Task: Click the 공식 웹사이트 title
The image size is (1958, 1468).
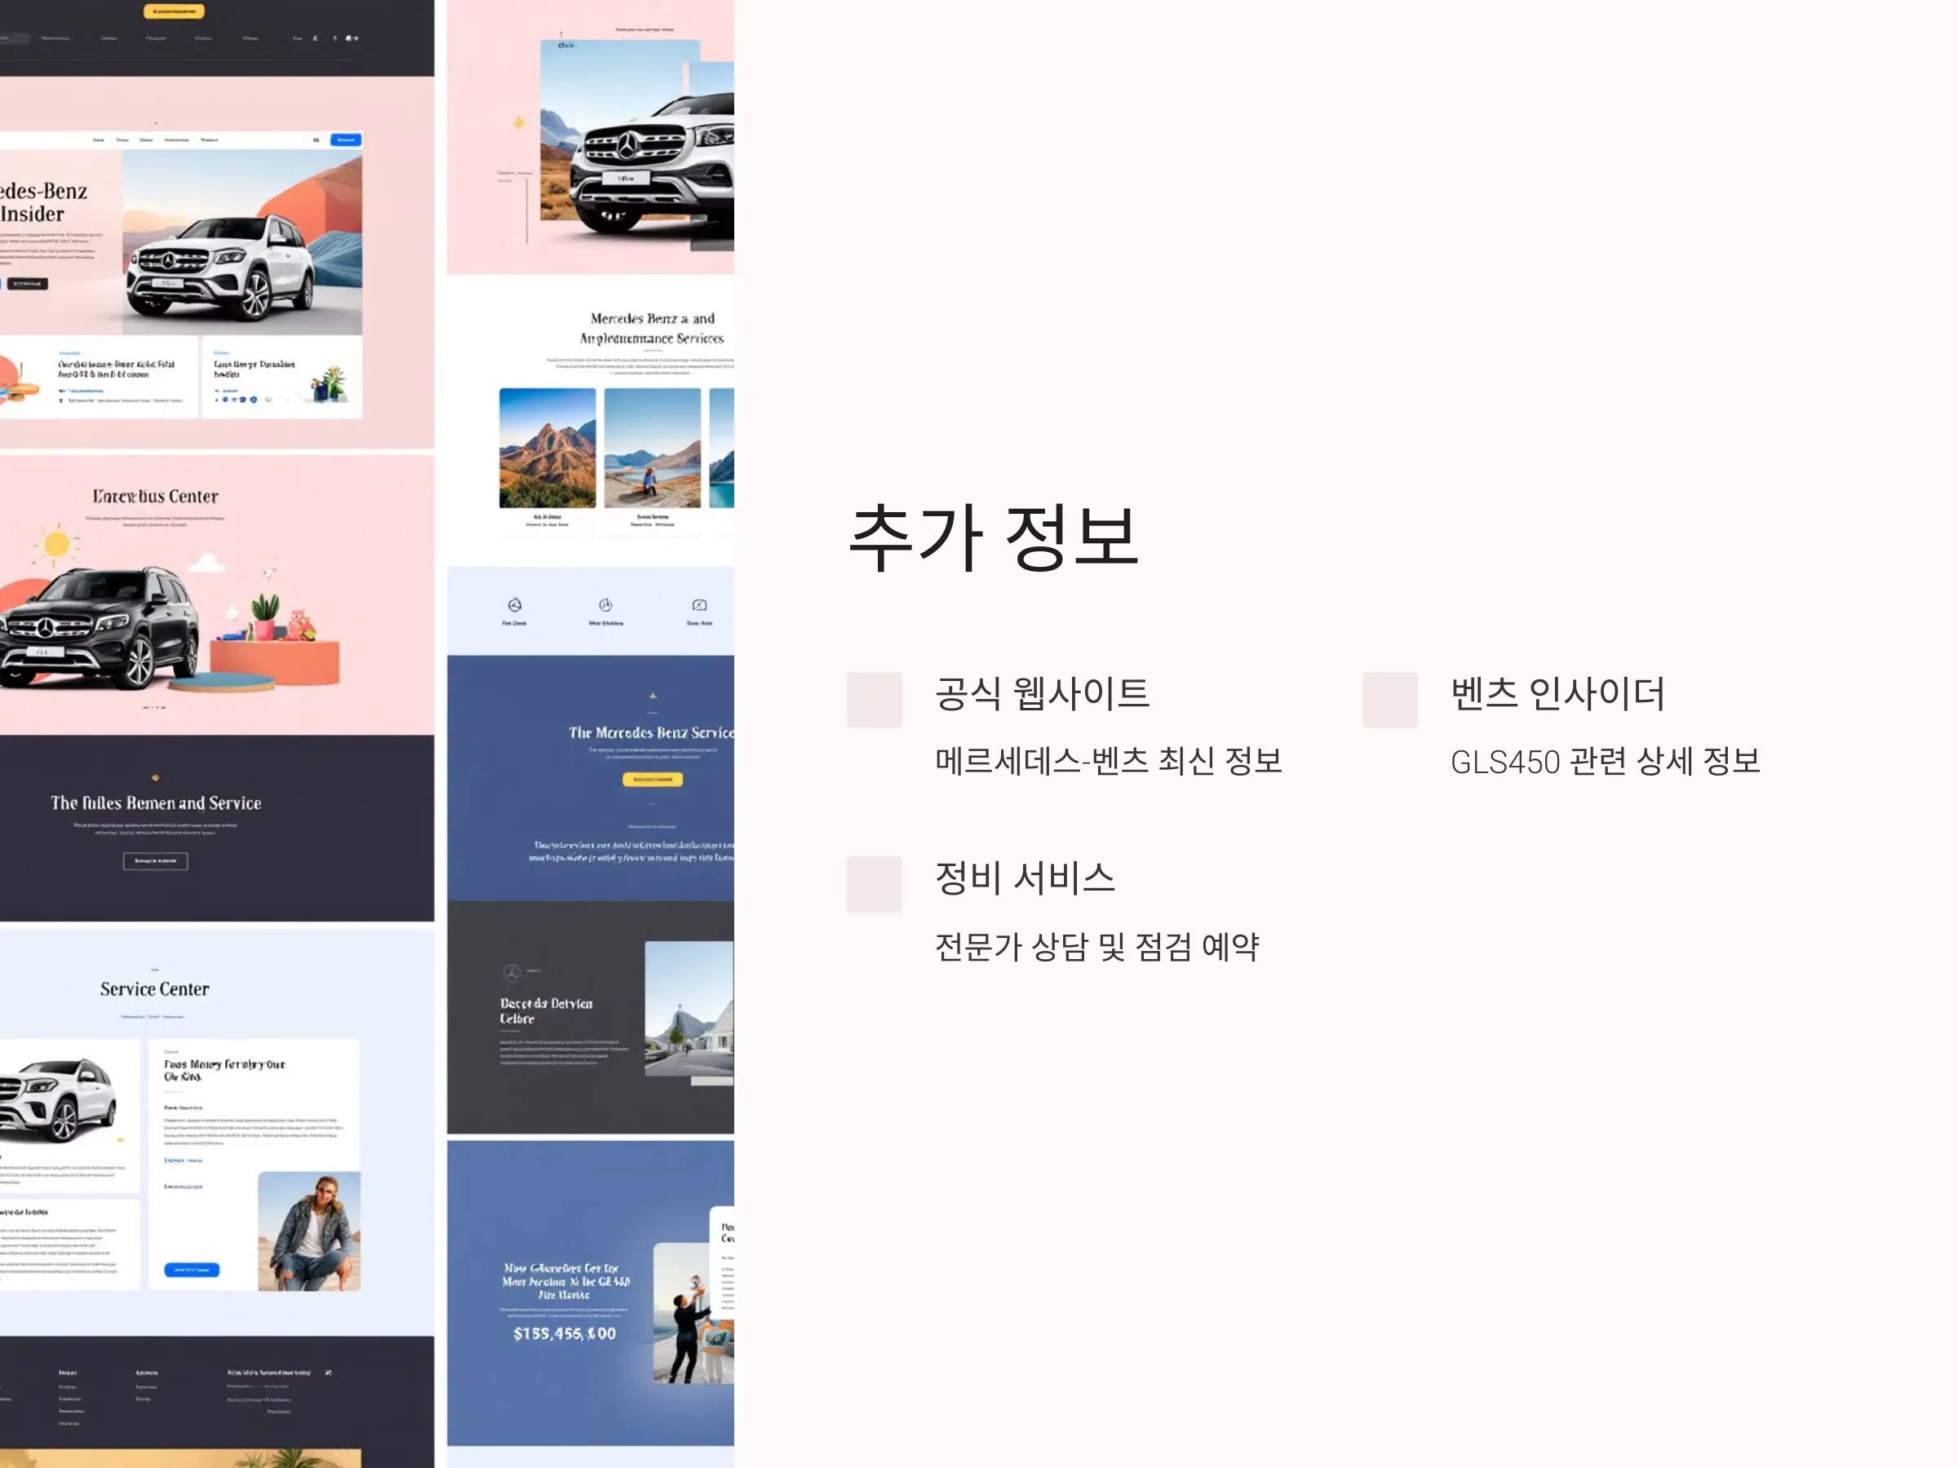Action: click(x=1042, y=693)
